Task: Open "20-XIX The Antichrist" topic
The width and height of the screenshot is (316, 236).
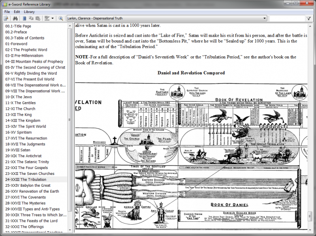Action: click(23, 156)
